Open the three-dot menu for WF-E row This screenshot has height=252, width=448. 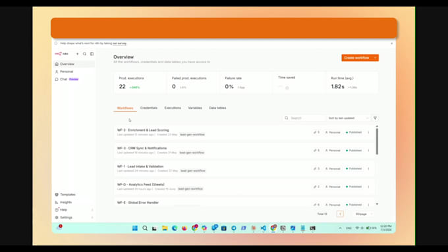(x=368, y=205)
